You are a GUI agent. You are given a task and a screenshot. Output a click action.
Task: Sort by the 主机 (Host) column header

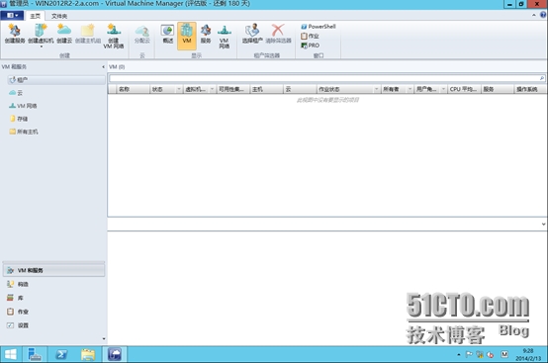[x=267, y=89]
